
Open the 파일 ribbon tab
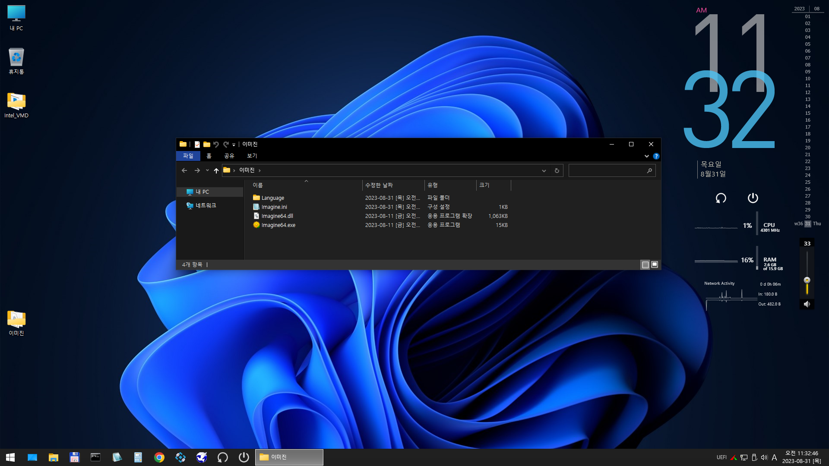188,156
